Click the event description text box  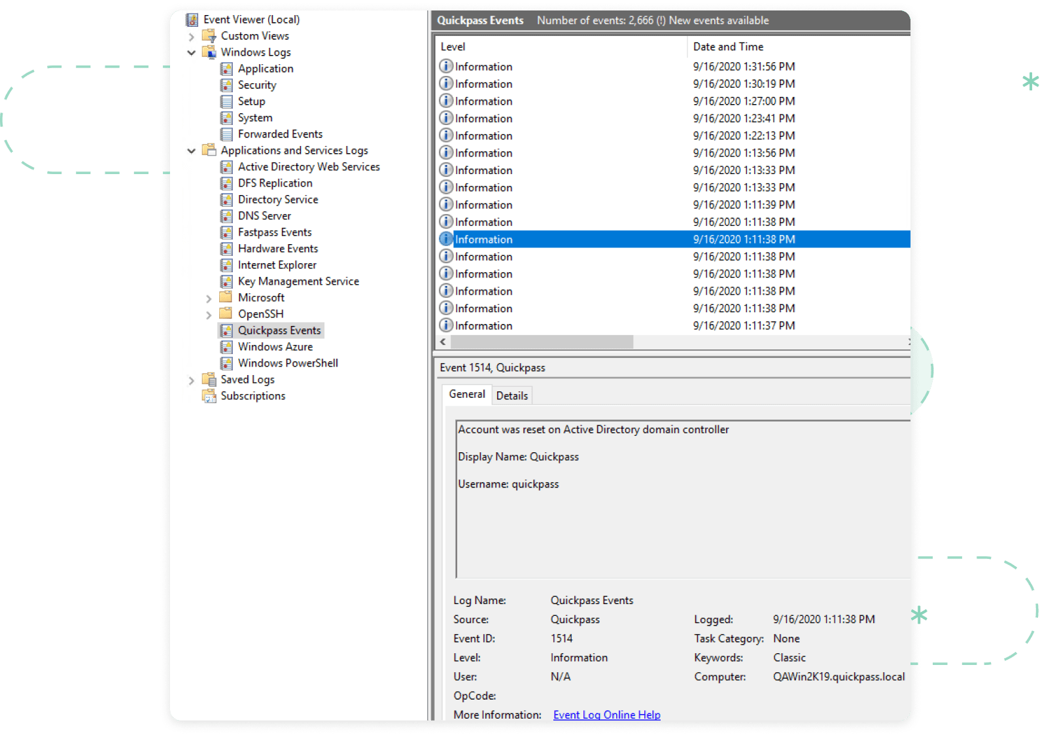pos(683,499)
